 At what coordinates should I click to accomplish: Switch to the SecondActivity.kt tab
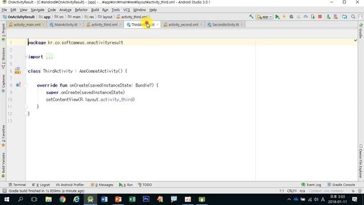click(225, 24)
